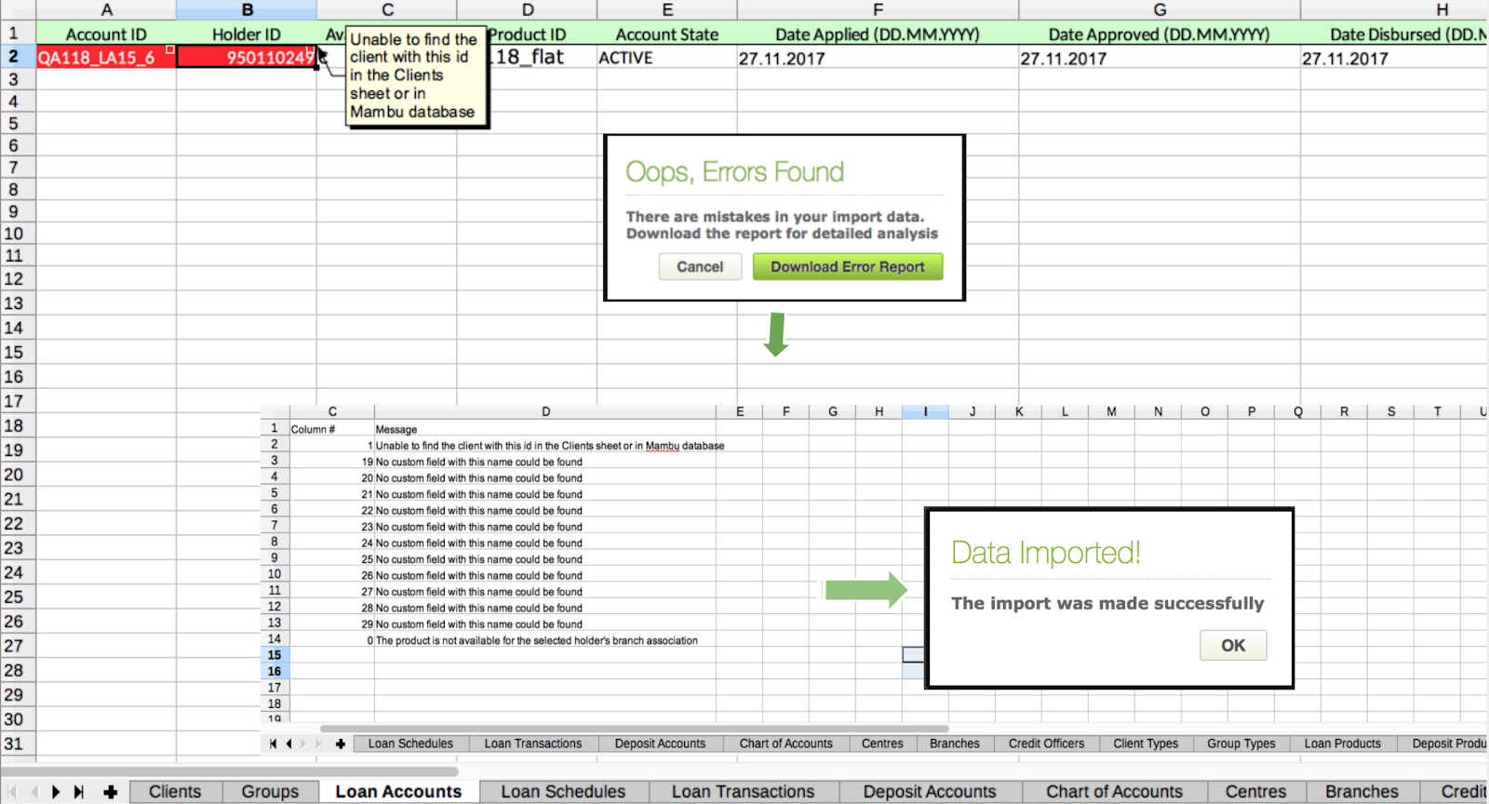This screenshot has width=1489, height=804.
Task: Jump to first sheet in error report tab bar
Action: click(x=273, y=744)
